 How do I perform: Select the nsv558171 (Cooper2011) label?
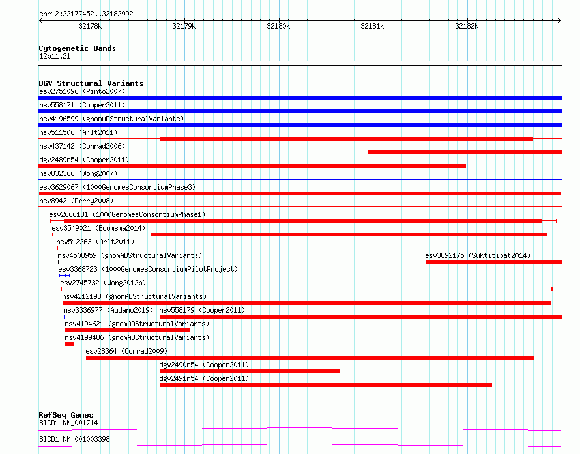point(82,105)
